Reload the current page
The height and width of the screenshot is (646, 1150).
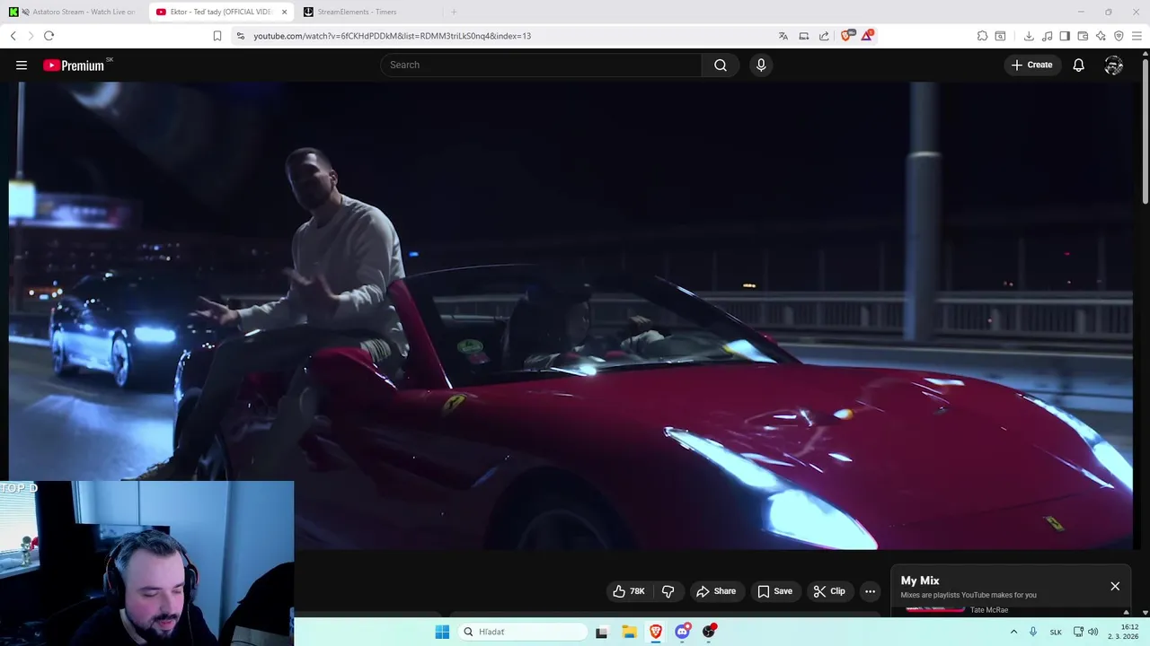pyautogui.click(x=49, y=36)
